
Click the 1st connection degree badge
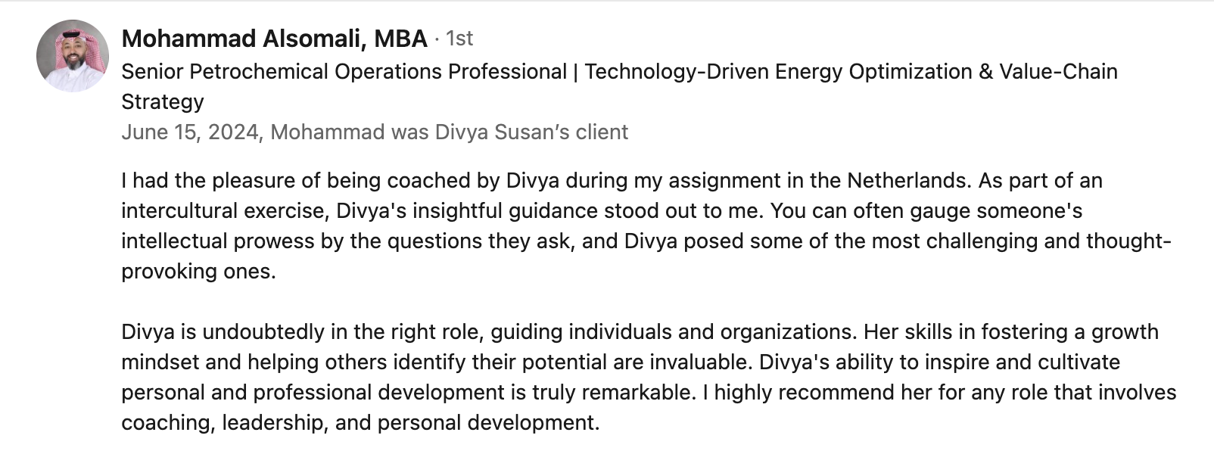[x=459, y=38]
